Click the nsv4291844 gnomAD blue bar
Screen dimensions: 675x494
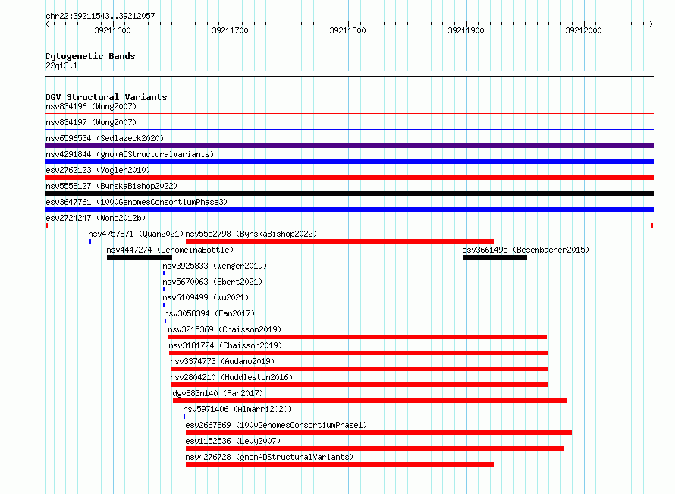tap(349, 162)
